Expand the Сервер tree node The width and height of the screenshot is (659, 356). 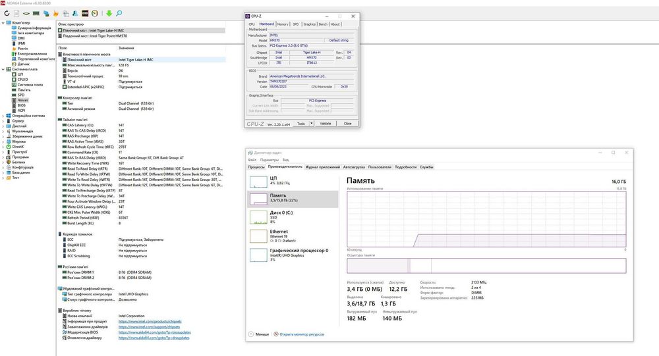(x=3, y=121)
